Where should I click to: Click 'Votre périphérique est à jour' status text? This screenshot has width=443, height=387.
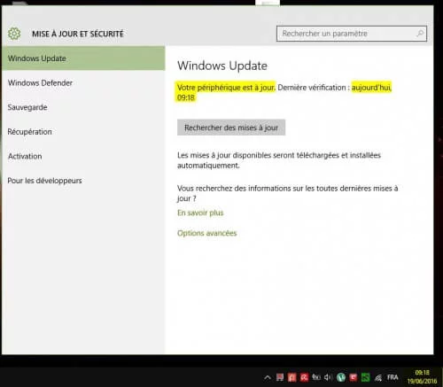pyautogui.click(x=226, y=88)
